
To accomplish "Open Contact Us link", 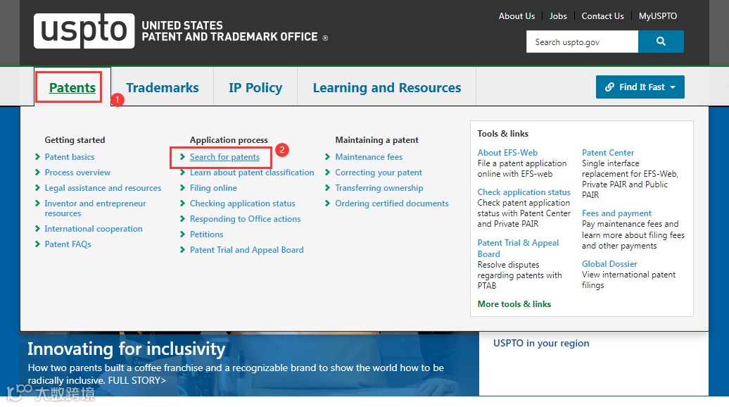I will point(602,15).
